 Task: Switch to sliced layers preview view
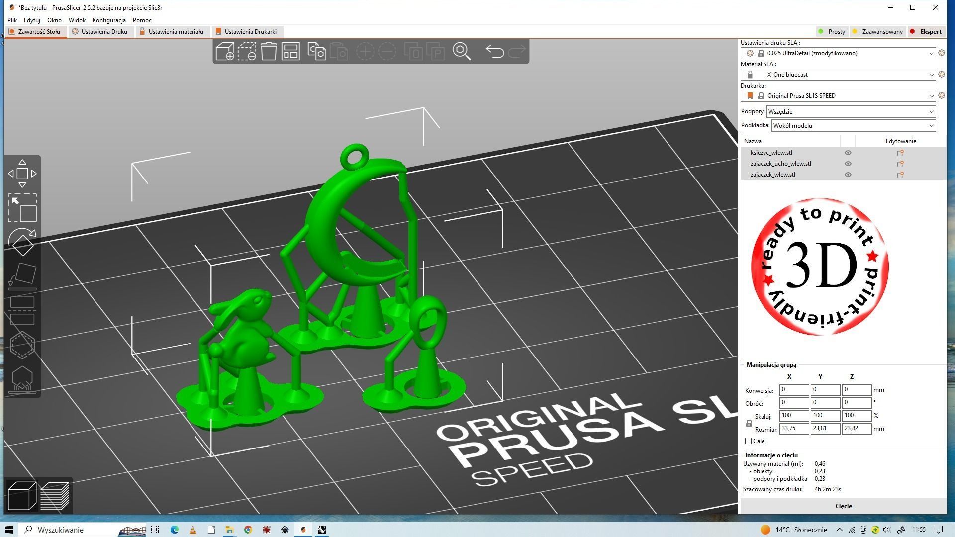pos(55,496)
